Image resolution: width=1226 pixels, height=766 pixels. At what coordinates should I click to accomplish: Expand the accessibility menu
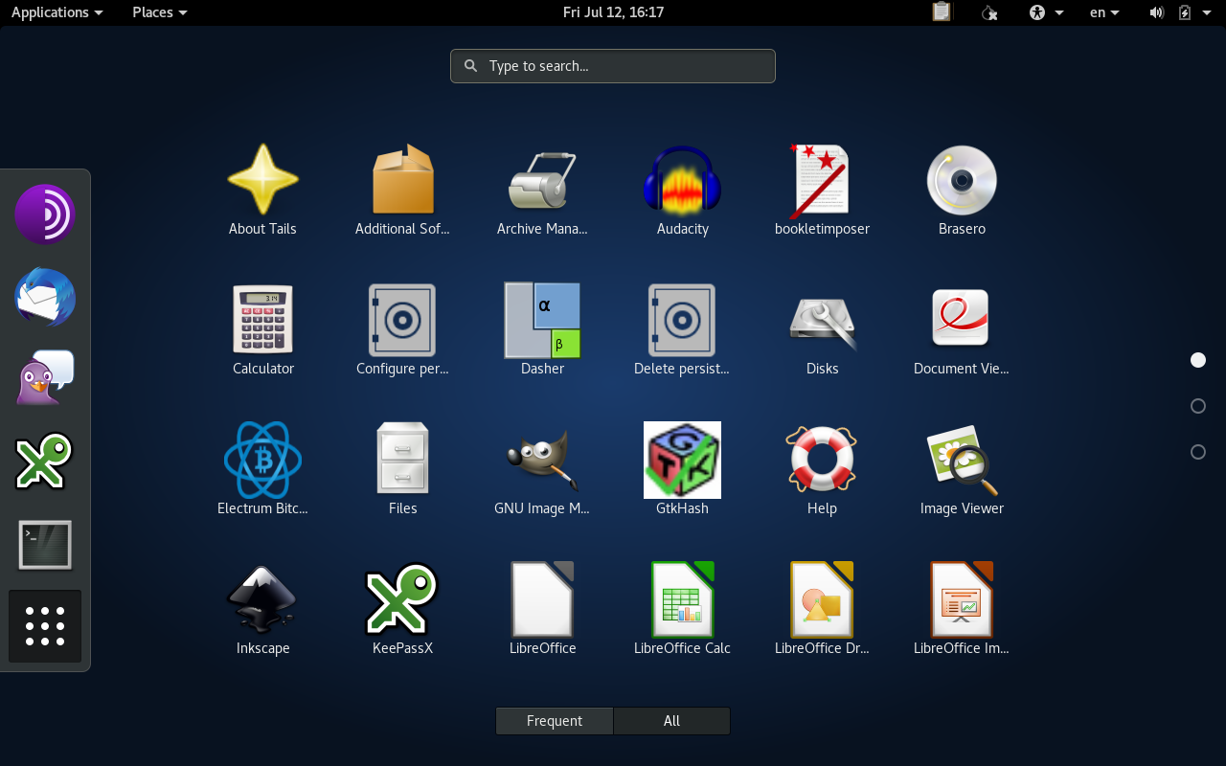[x=1046, y=12]
